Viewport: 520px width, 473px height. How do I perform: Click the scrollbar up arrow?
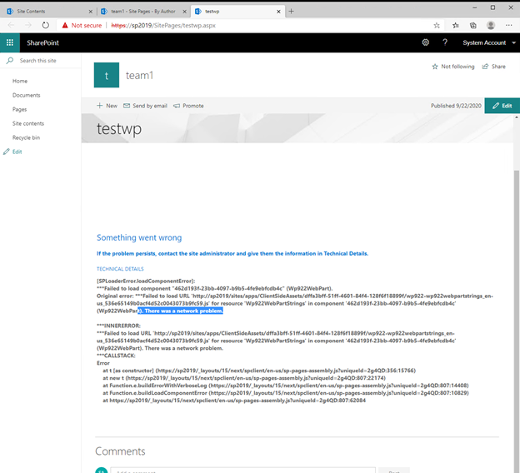(x=517, y=117)
